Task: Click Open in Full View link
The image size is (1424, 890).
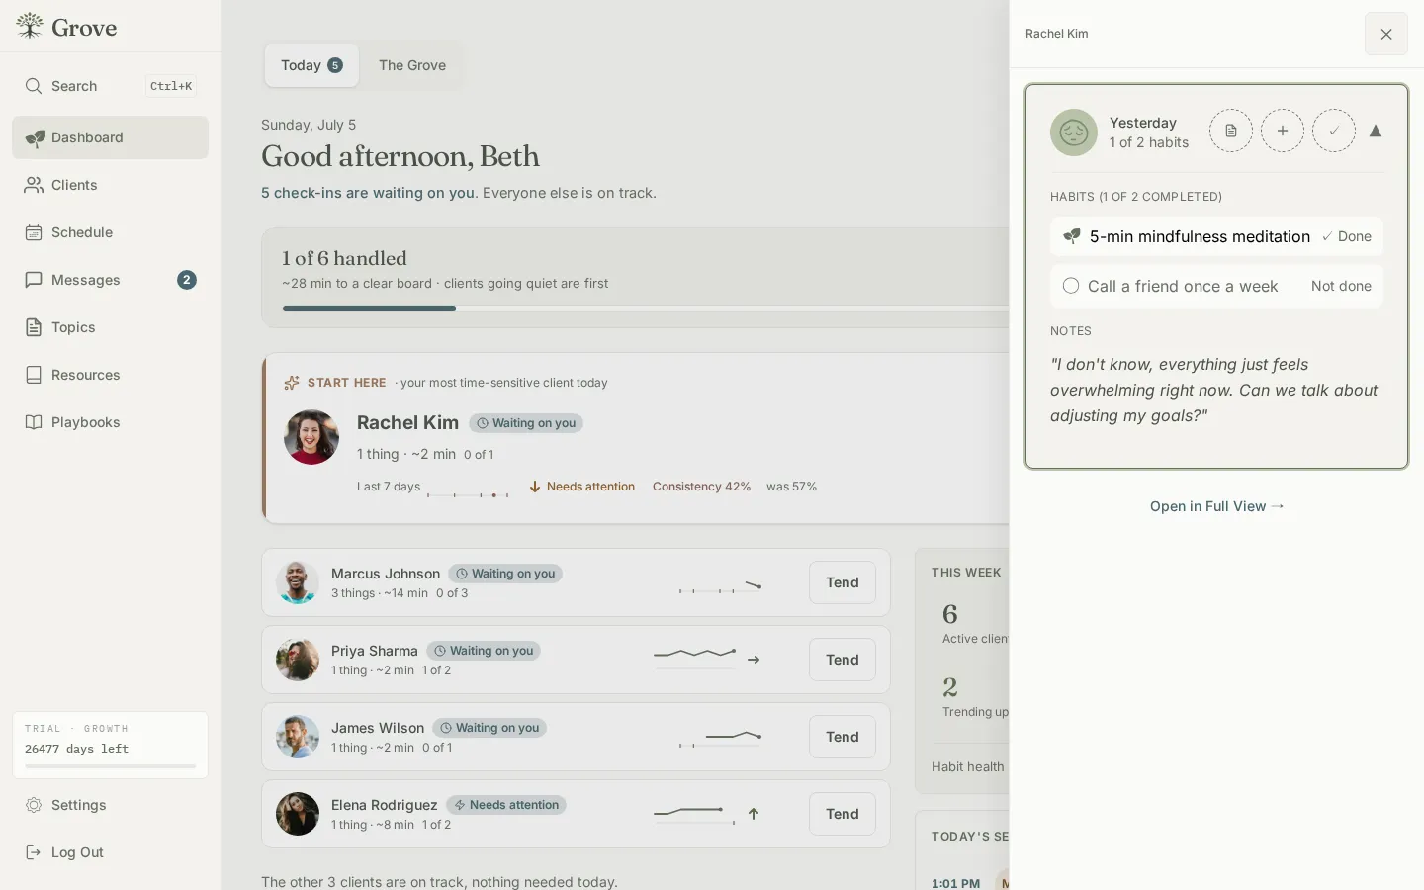Action: tap(1216, 506)
